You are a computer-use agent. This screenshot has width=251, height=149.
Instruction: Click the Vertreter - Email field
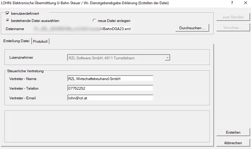pyautogui.click(x=110, y=98)
